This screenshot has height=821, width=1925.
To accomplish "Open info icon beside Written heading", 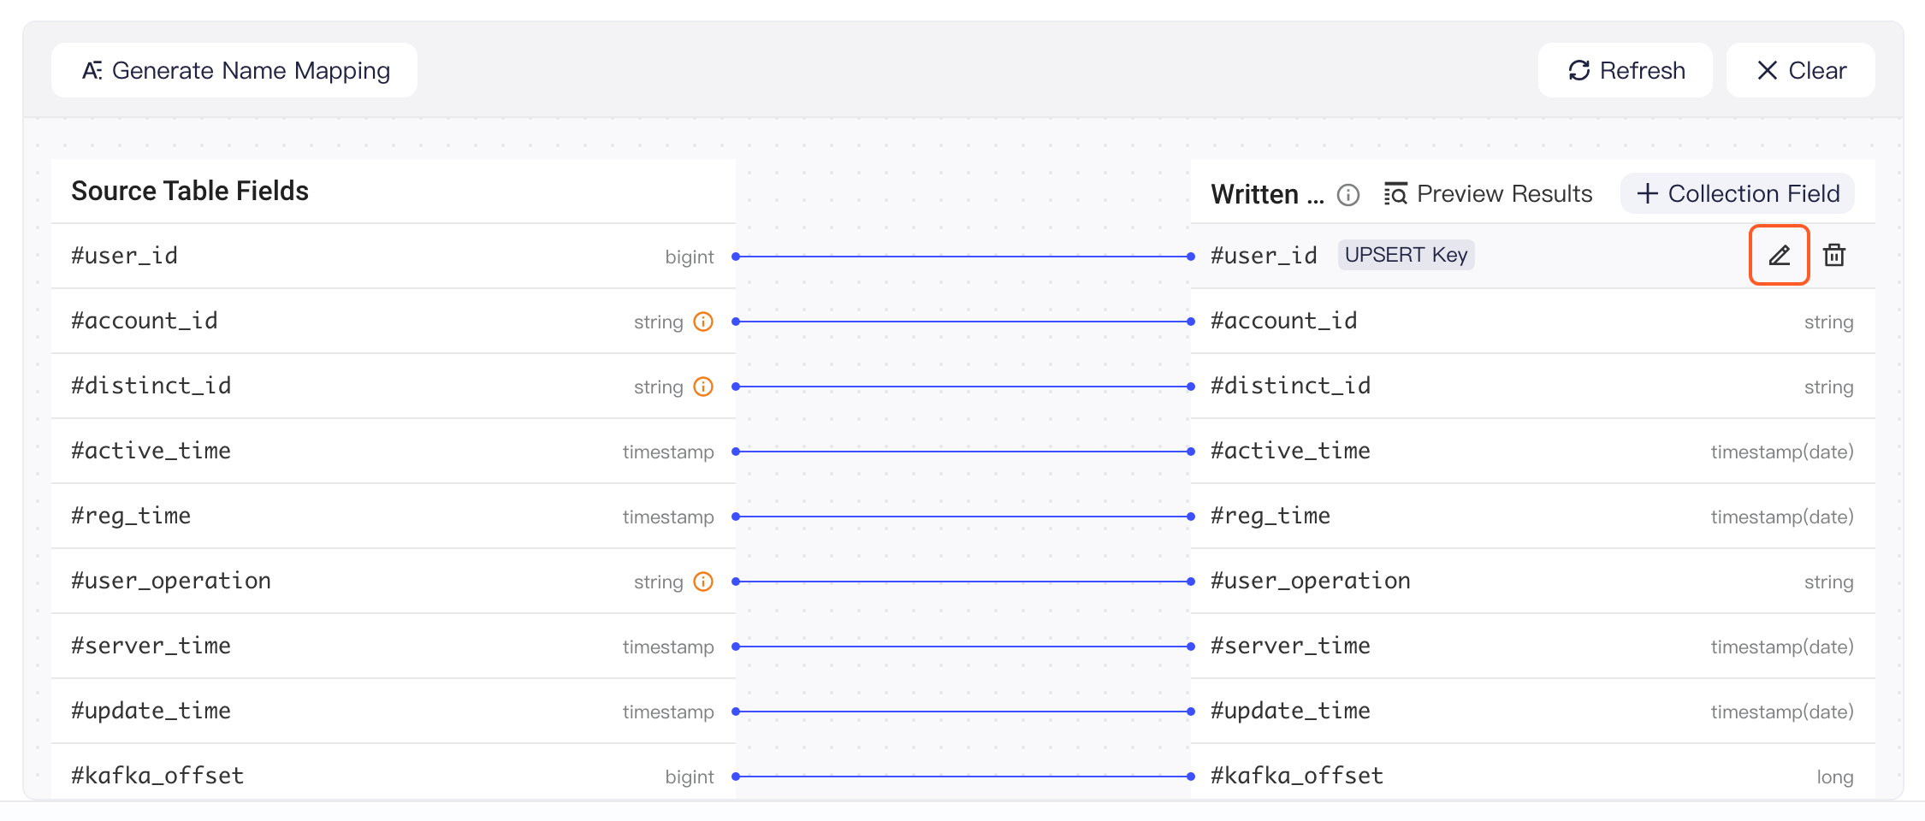I will coord(1348,195).
